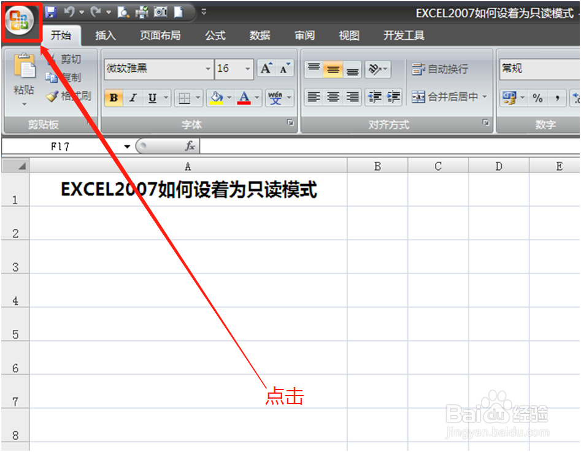The height and width of the screenshot is (452, 581).
Task: Increase font size with the large A
Action: tap(266, 69)
